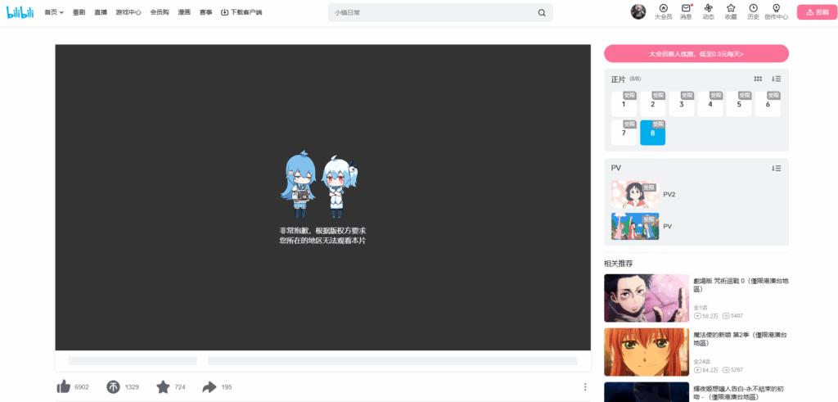Switch episode list to grid view icon
This screenshot has width=838, height=402.
pos(758,79)
